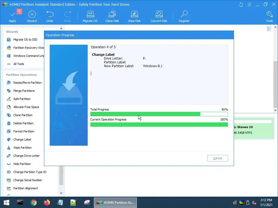Image resolution: width=278 pixels, height=208 pixels.
Task: Click the main panel scroll down arrow
Action: (x=275, y=110)
